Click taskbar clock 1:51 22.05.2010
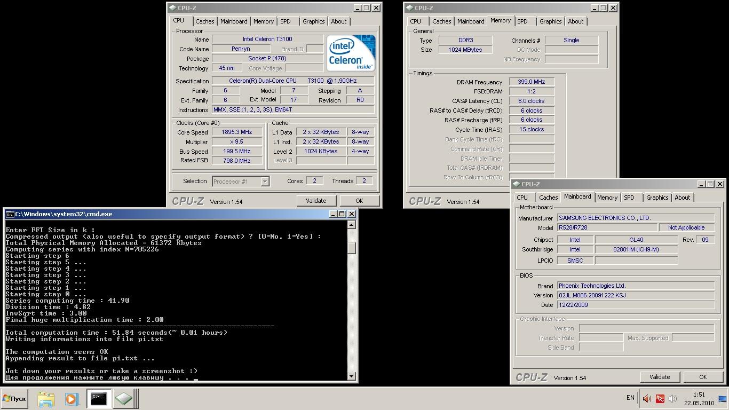 pyautogui.click(x=699, y=399)
